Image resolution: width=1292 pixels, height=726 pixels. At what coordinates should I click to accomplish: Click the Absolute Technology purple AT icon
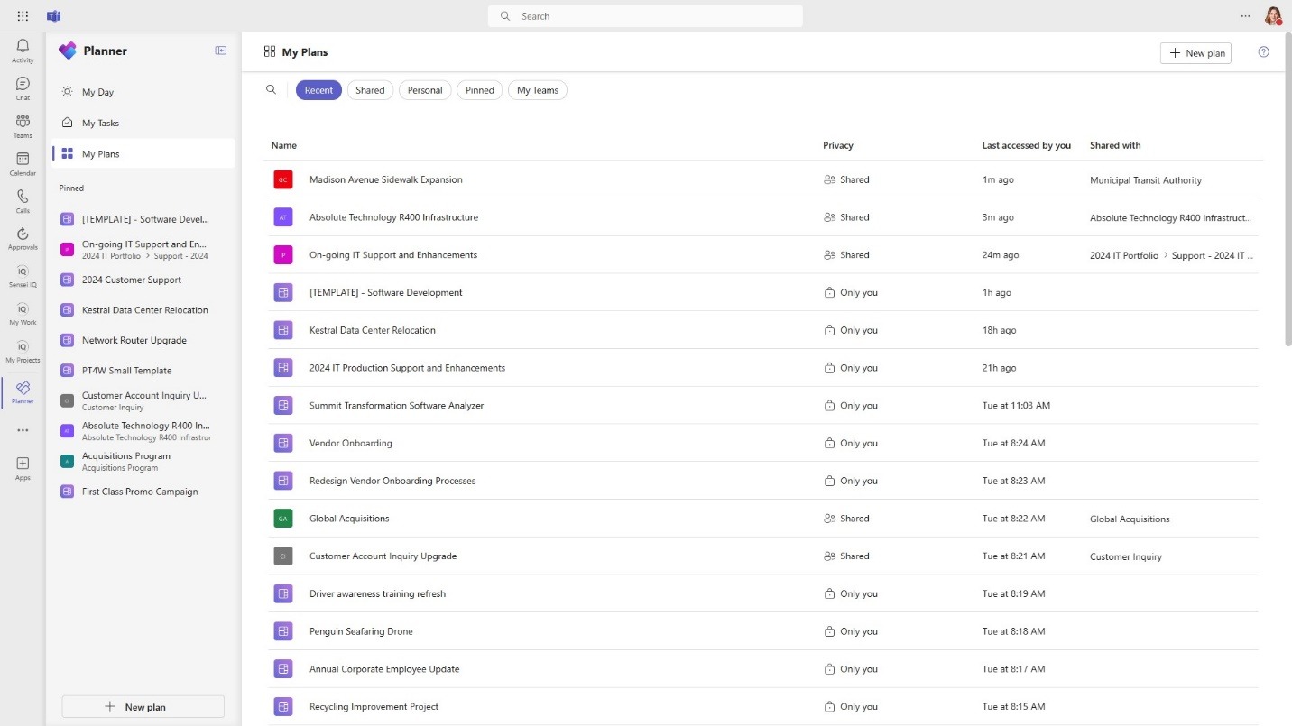click(283, 217)
